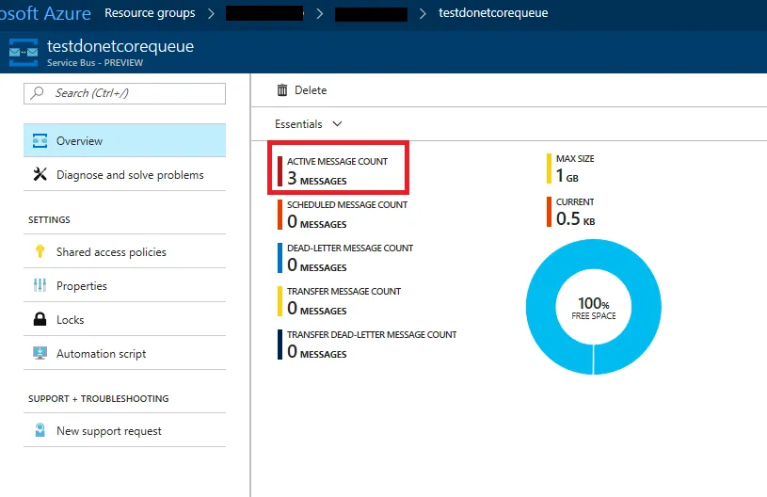Go to Resource groups breadcrumb
The image size is (767, 497).
150,13
